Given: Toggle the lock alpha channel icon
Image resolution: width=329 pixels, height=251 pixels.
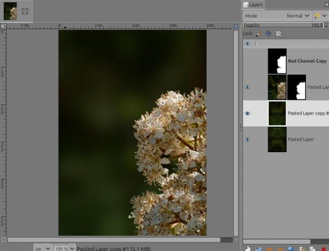Looking at the screenshot, I should pos(278,34).
